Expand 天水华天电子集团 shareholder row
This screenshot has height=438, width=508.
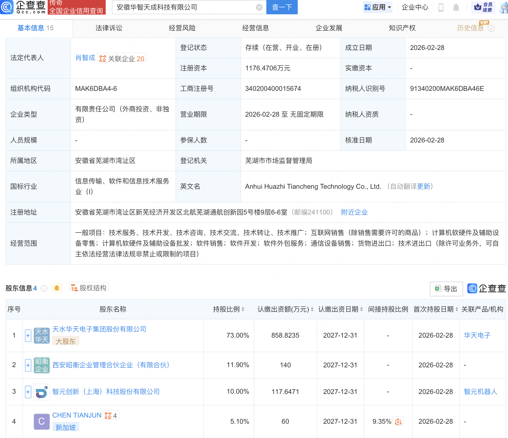coord(28,336)
